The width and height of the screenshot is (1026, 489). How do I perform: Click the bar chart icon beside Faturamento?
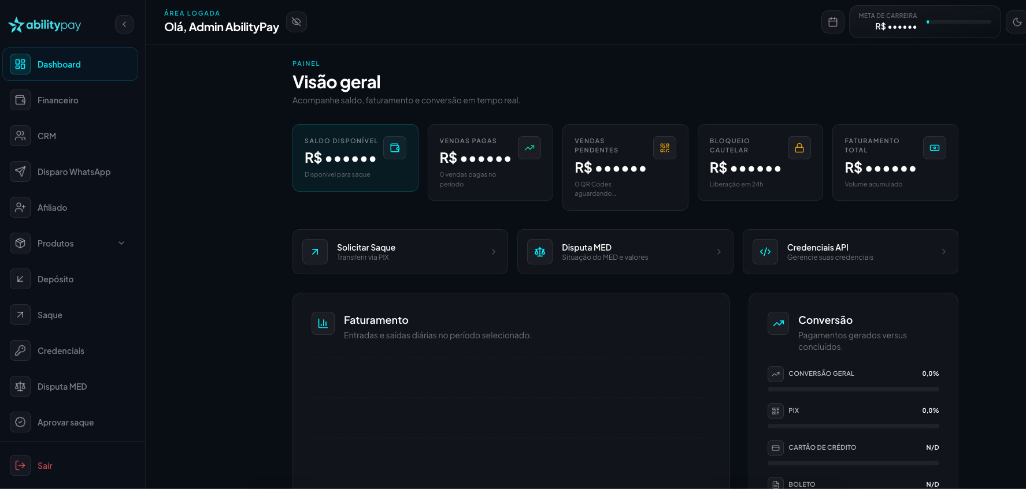[323, 323]
